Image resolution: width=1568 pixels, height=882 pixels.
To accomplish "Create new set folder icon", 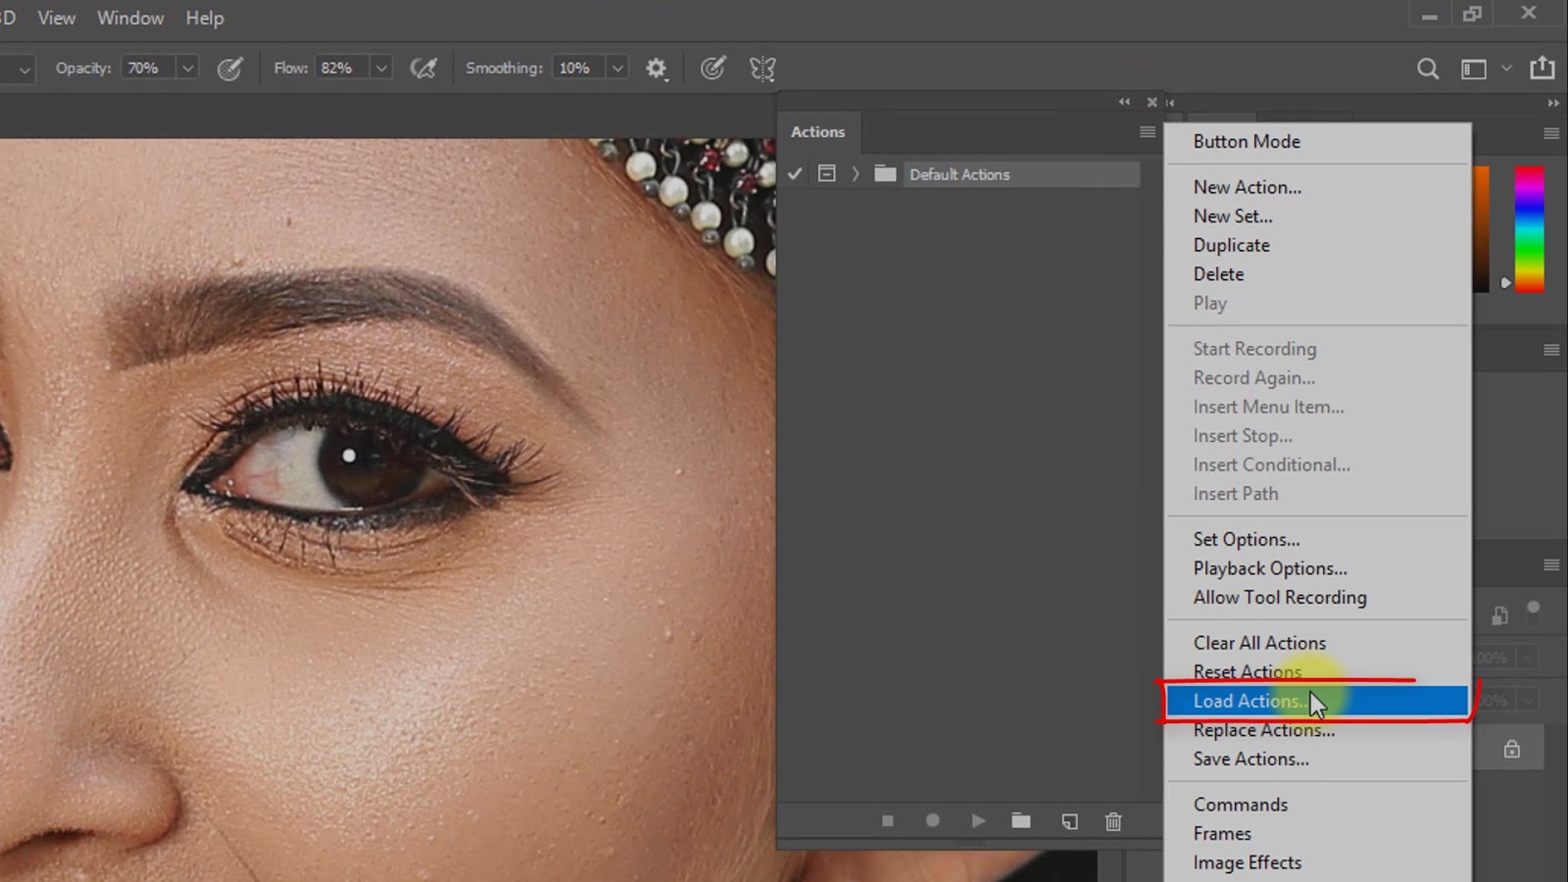I will click(x=1021, y=821).
